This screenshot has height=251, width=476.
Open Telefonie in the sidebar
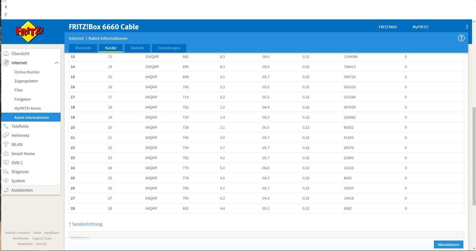click(x=20, y=126)
